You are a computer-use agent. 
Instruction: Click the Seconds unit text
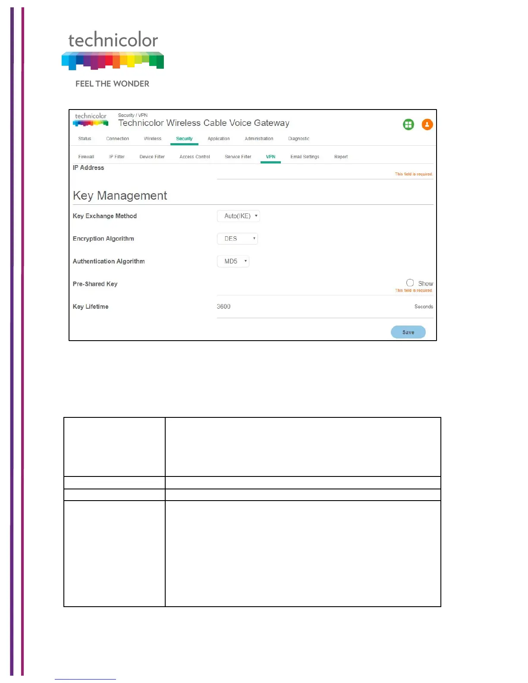[x=424, y=307]
